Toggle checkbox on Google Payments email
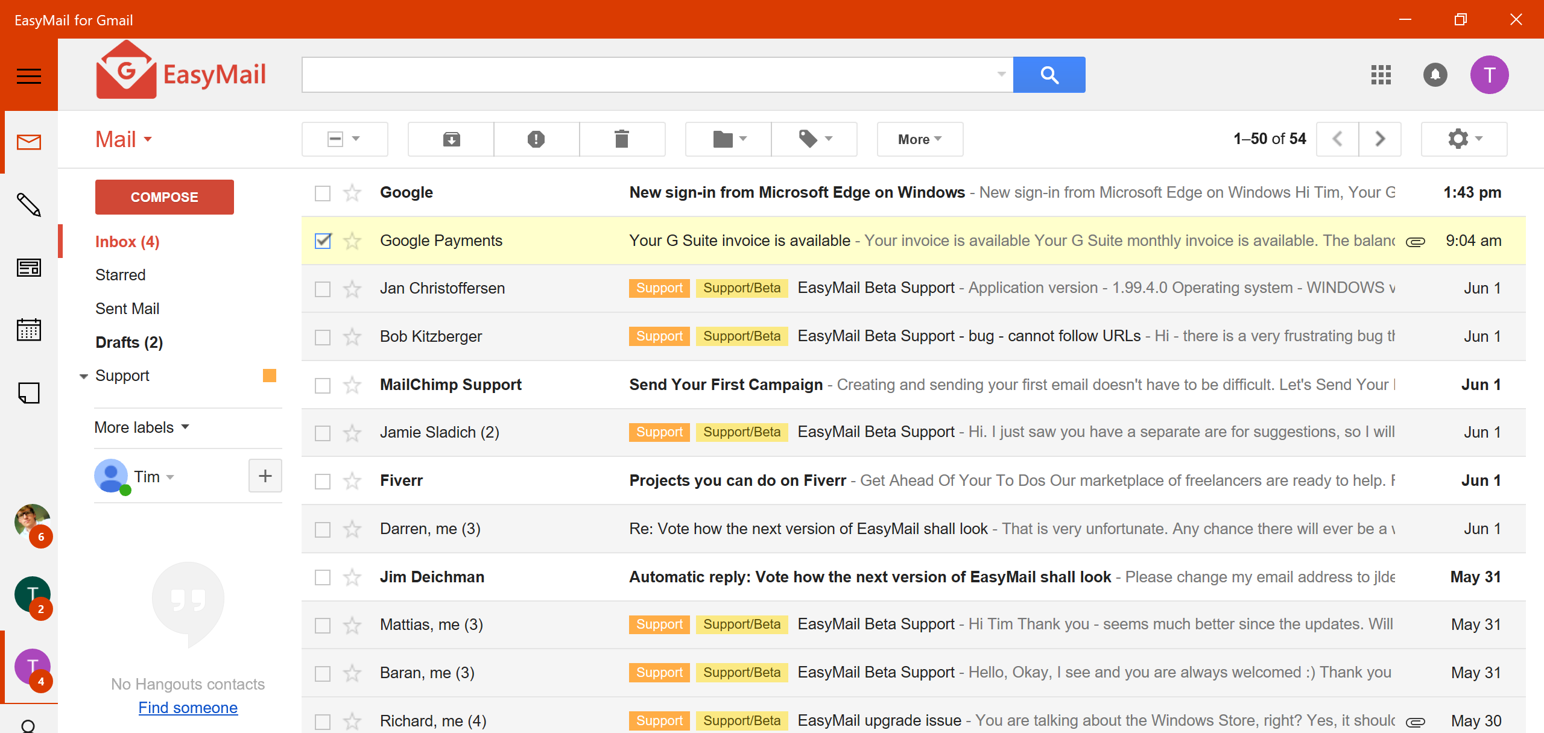This screenshot has height=733, width=1544. pos(322,240)
